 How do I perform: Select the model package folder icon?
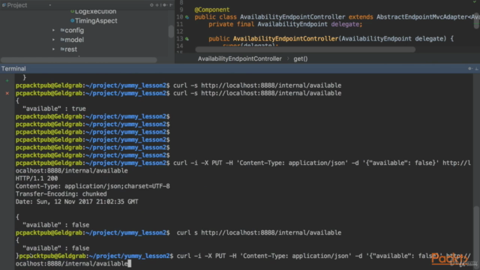coord(62,40)
